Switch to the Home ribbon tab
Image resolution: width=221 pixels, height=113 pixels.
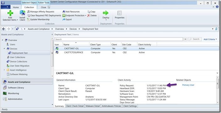point(16,7)
